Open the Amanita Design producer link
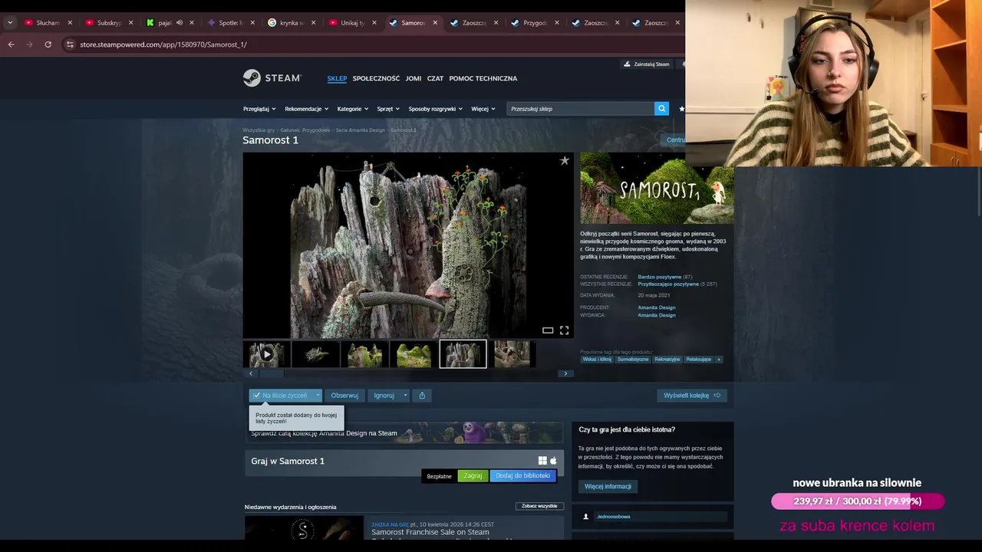982x552 pixels. click(x=657, y=307)
